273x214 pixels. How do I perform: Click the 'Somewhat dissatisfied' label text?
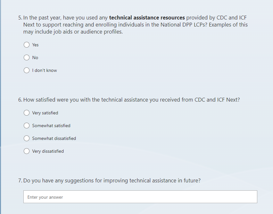pyautogui.click(x=54, y=139)
